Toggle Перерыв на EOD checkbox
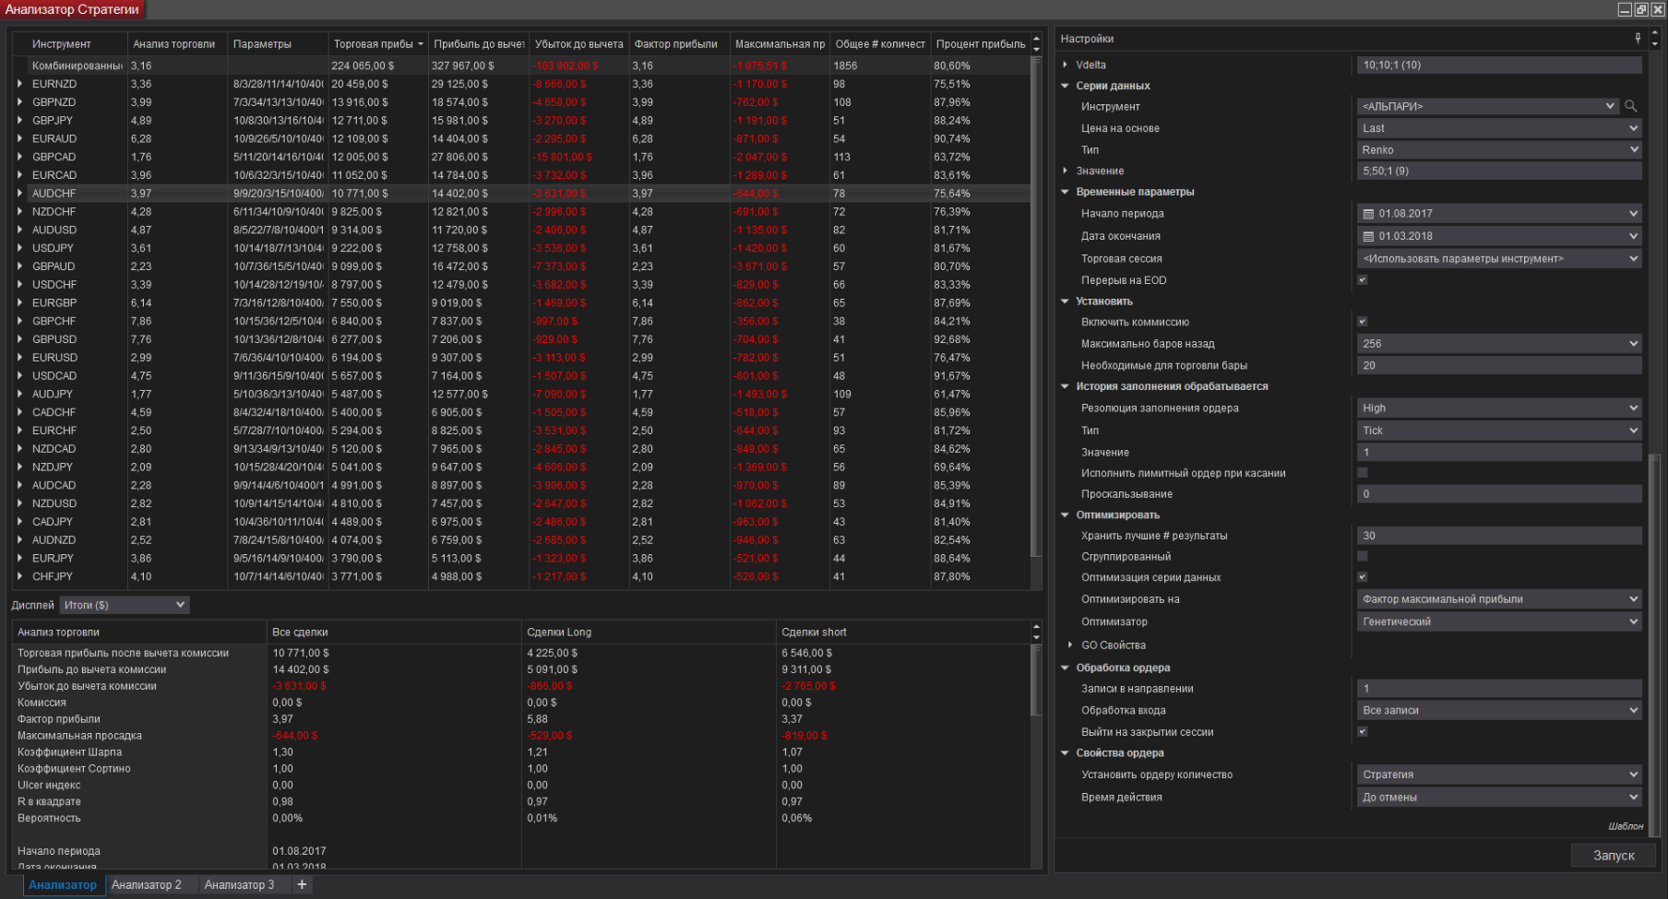Image resolution: width=1668 pixels, height=899 pixels. pos(1363,280)
